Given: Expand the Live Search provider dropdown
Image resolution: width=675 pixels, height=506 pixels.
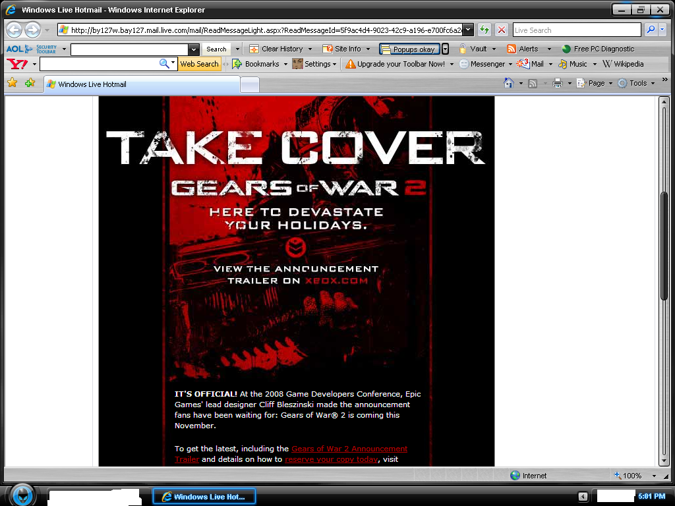Looking at the screenshot, I should [x=662, y=30].
